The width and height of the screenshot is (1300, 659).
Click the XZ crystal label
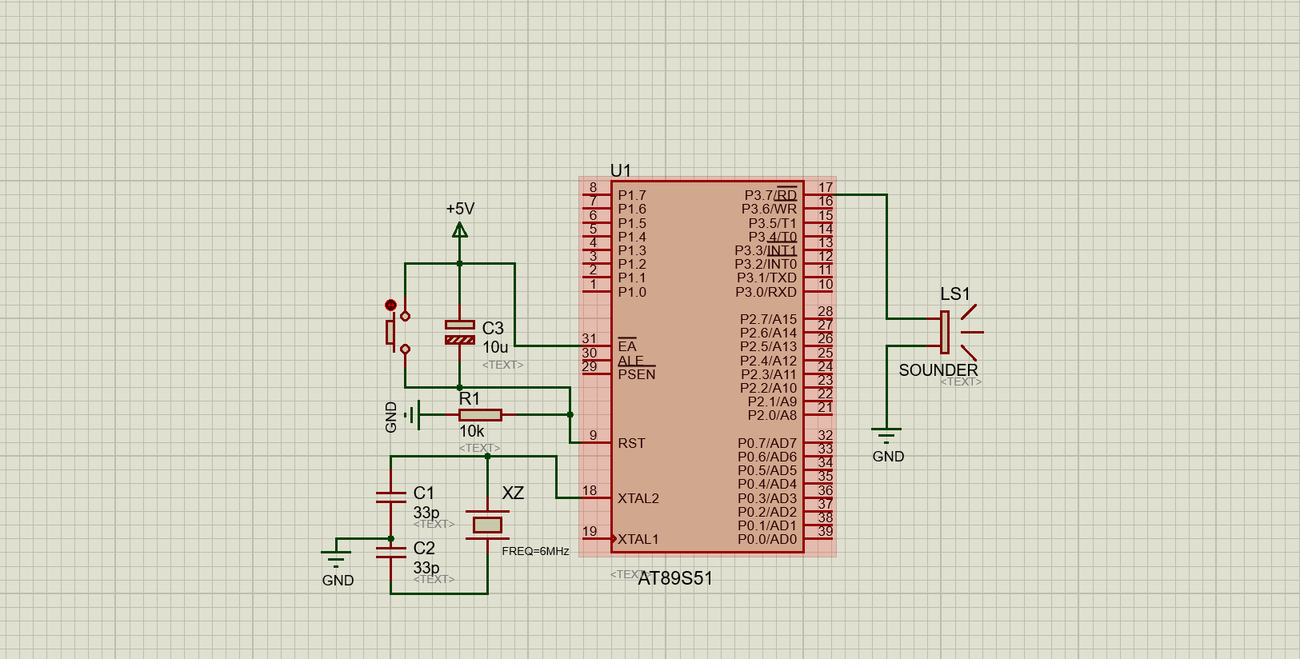(x=513, y=493)
